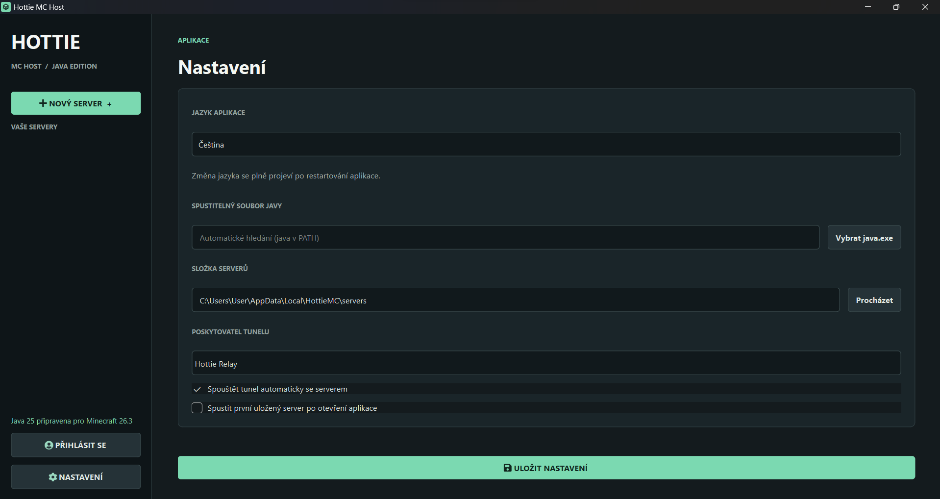Click the Vybrat java.exe button
Image resolution: width=940 pixels, height=499 pixels.
pos(864,238)
